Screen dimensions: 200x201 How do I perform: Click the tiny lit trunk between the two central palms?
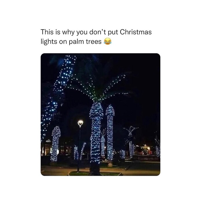point(103,146)
